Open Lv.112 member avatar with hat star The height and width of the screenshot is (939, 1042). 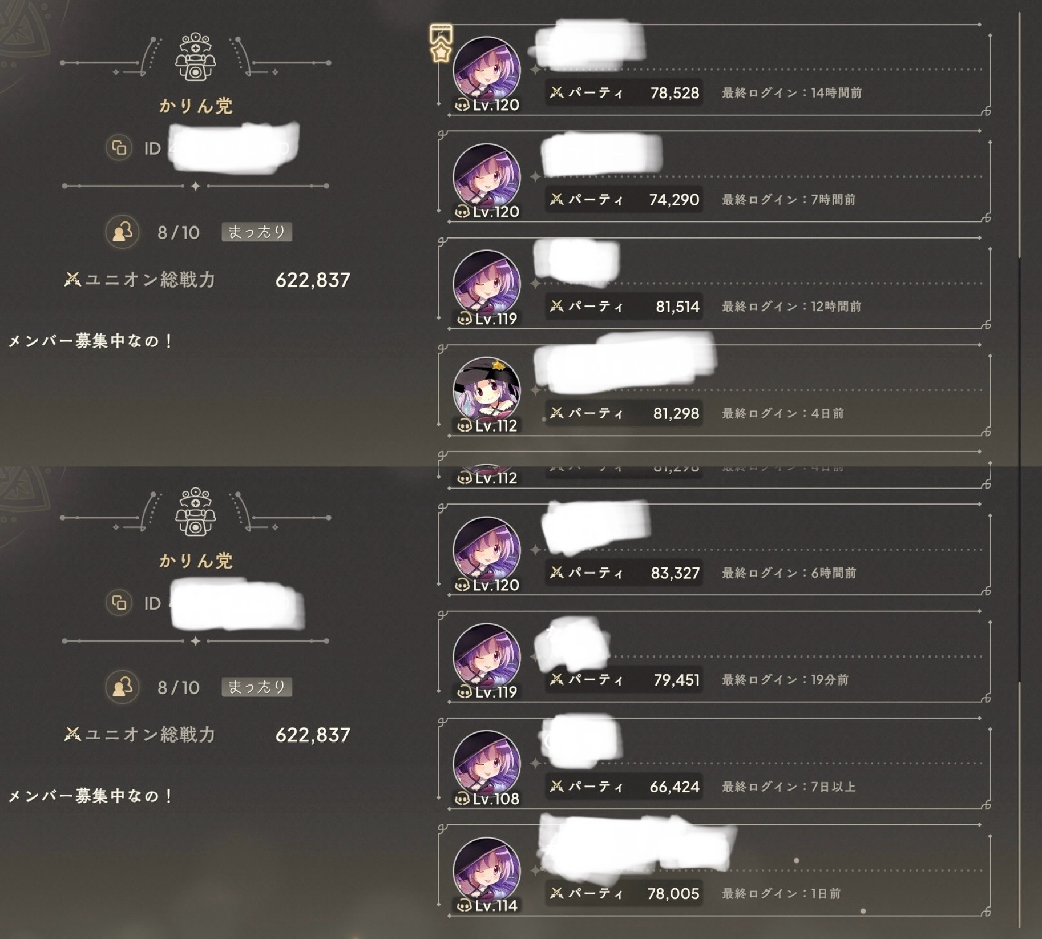pos(486,391)
